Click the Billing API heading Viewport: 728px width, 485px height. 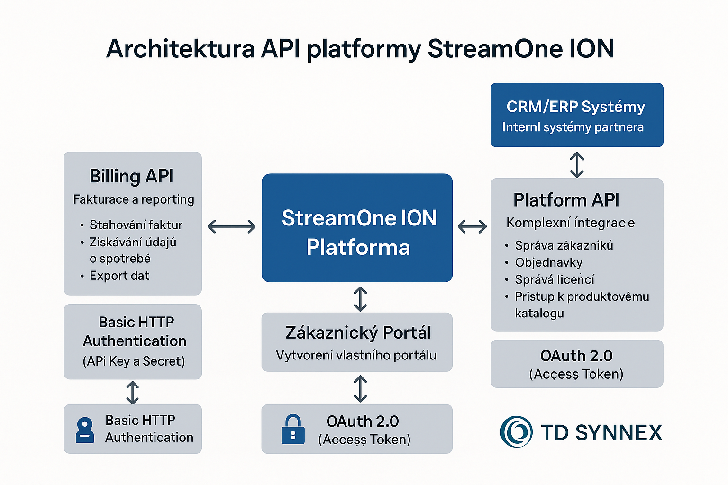[131, 176]
